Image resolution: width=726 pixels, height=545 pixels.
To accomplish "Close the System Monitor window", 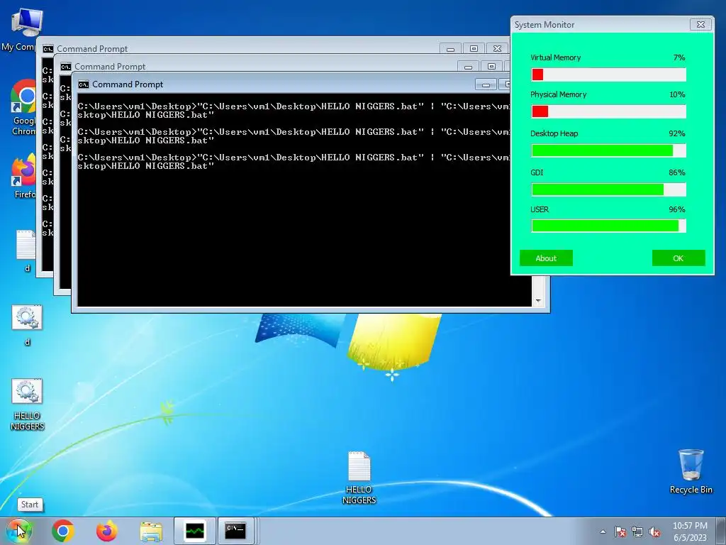I will (700, 25).
